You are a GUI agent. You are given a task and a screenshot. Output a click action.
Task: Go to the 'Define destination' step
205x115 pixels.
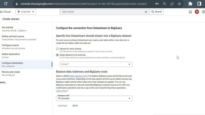pos(26,56)
